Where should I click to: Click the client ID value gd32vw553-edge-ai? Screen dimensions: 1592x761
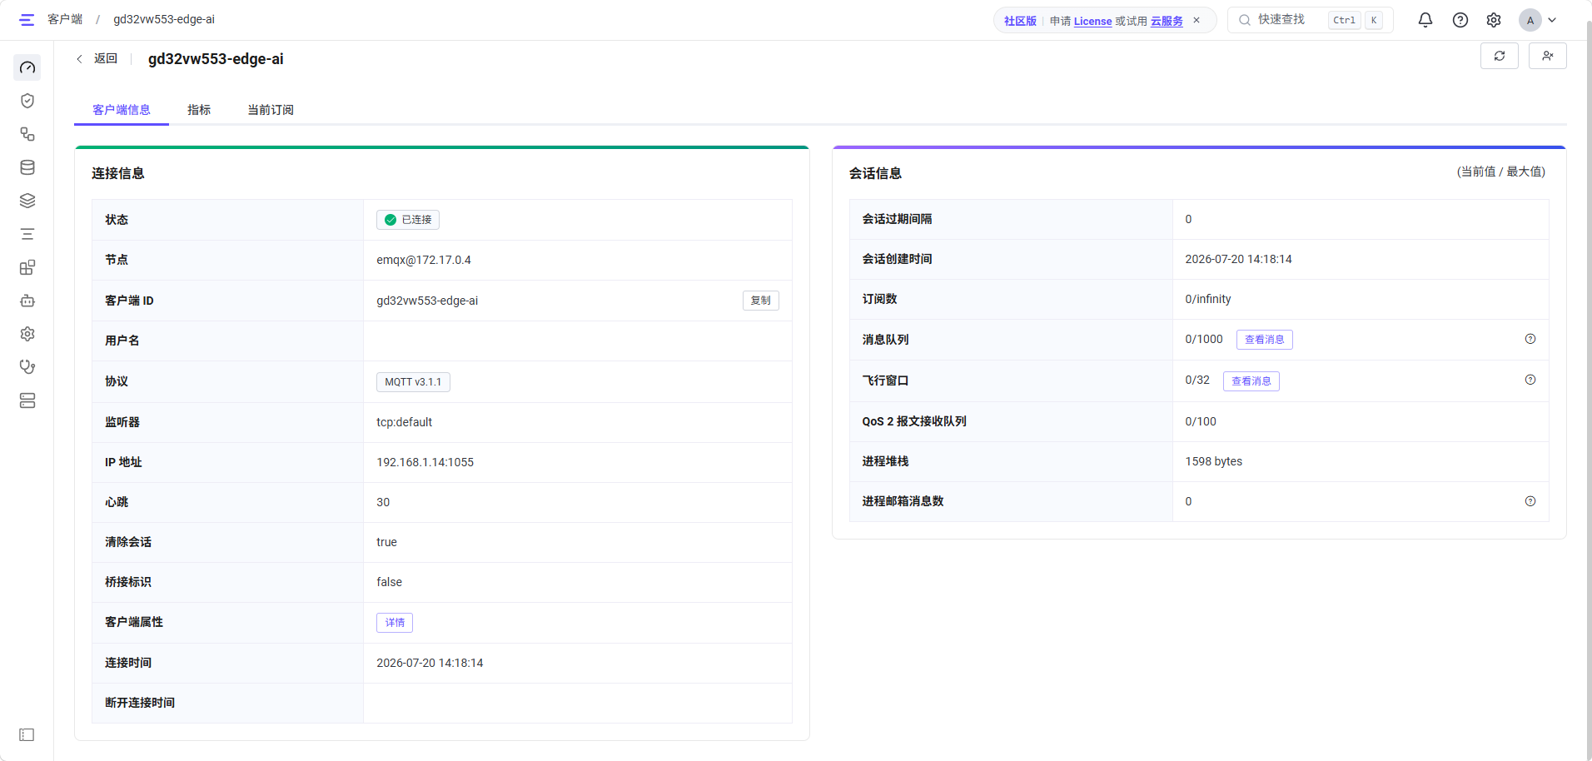[427, 301]
